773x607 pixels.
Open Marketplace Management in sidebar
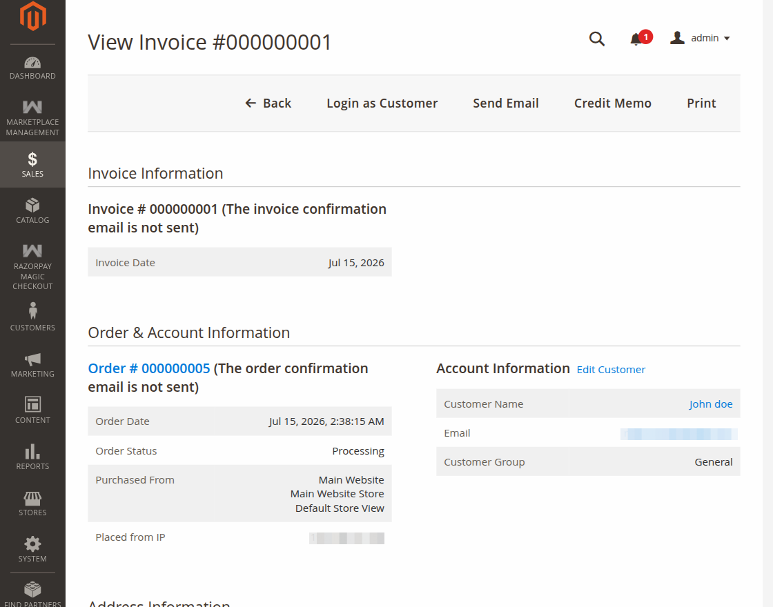click(x=32, y=118)
